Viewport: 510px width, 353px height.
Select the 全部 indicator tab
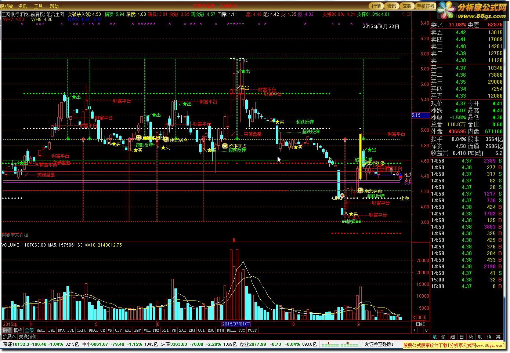[x=29, y=330]
